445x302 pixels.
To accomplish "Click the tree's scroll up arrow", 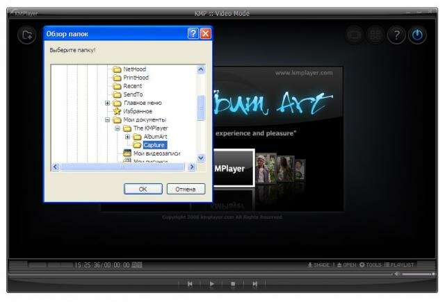I will [x=201, y=69].
